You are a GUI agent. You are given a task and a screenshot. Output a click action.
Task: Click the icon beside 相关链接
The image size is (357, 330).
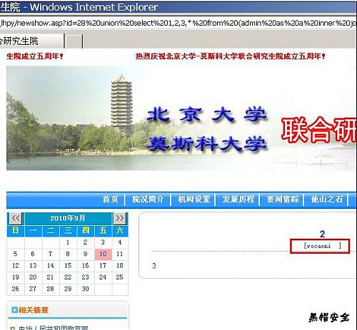point(14,310)
